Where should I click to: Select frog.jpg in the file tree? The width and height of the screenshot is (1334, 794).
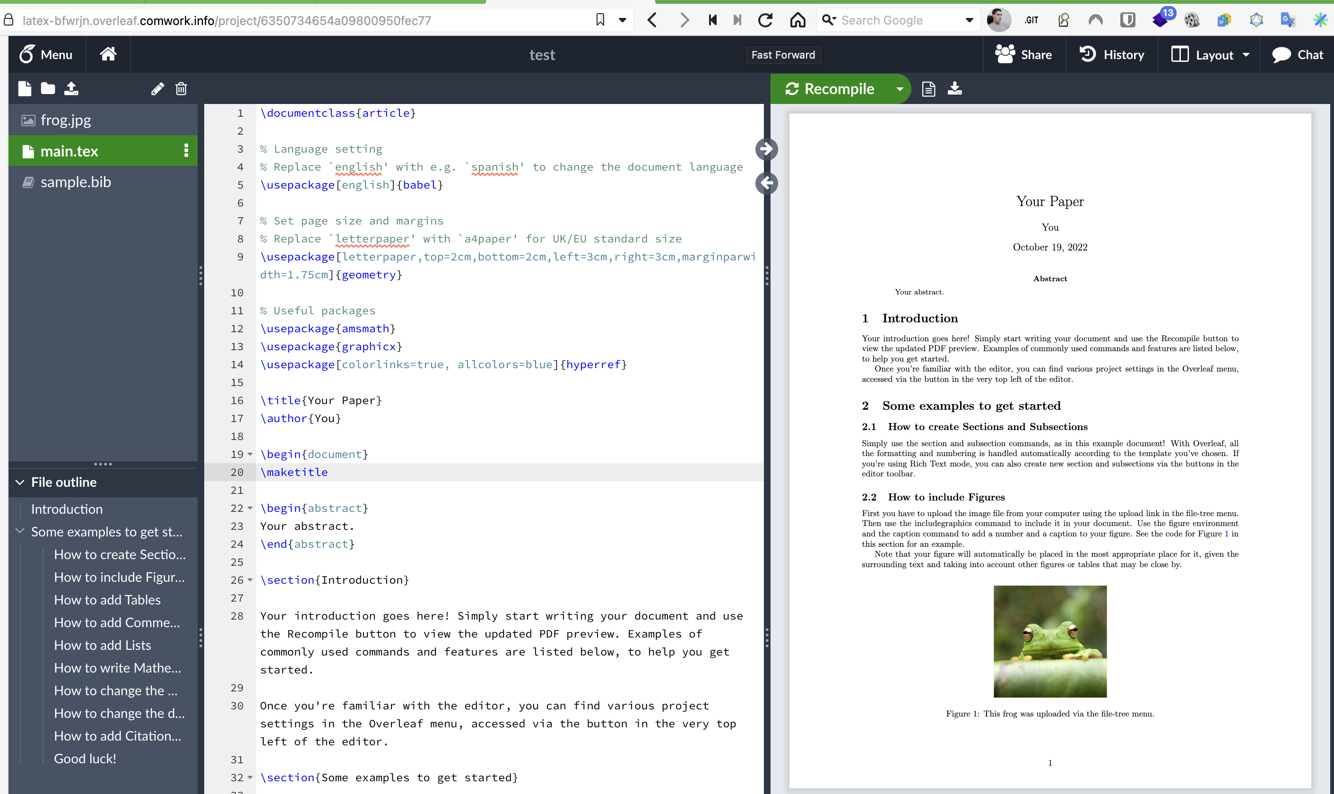pyautogui.click(x=103, y=120)
